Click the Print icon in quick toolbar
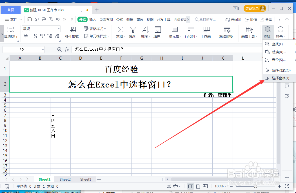This screenshot has height=193, width=296. pos(44,19)
